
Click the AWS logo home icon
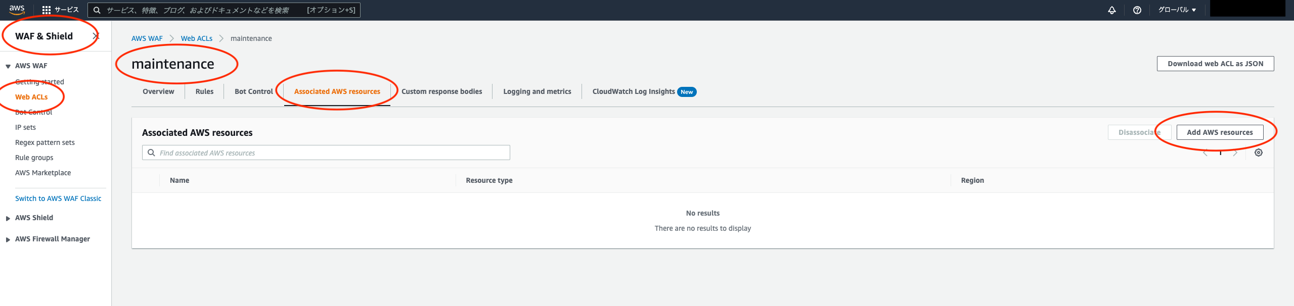[x=17, y=10]
